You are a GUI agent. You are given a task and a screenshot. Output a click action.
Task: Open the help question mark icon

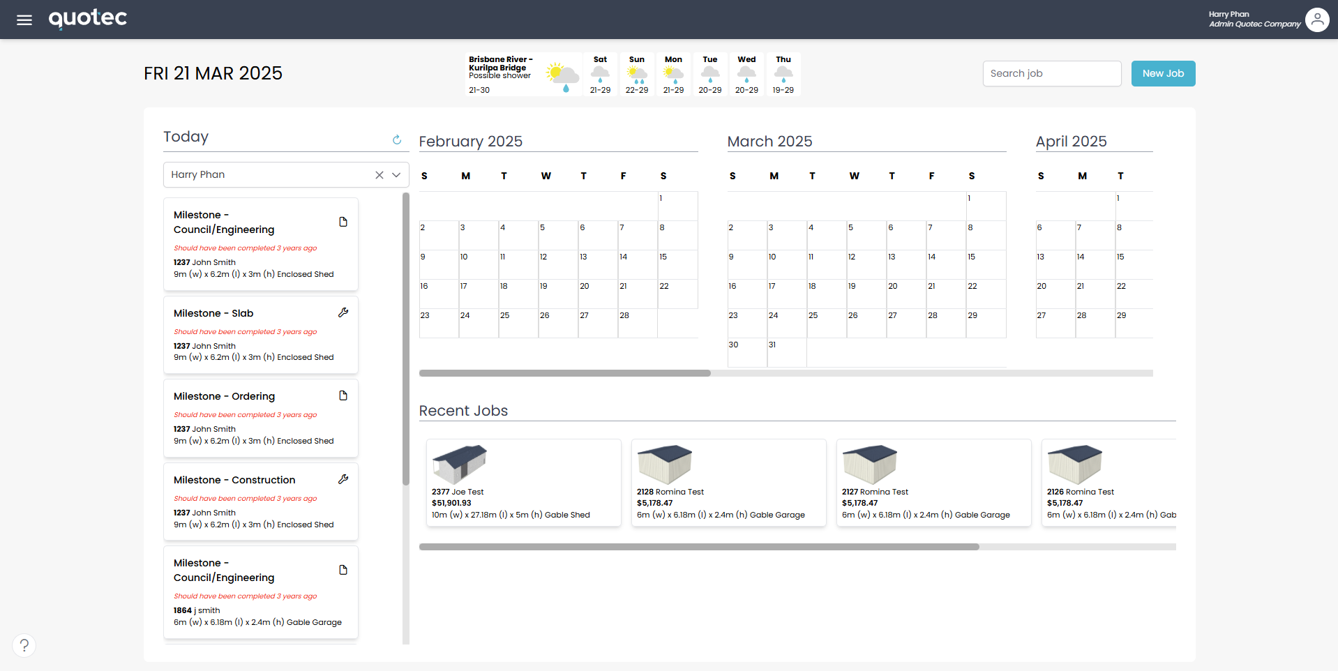coord(24,645)
